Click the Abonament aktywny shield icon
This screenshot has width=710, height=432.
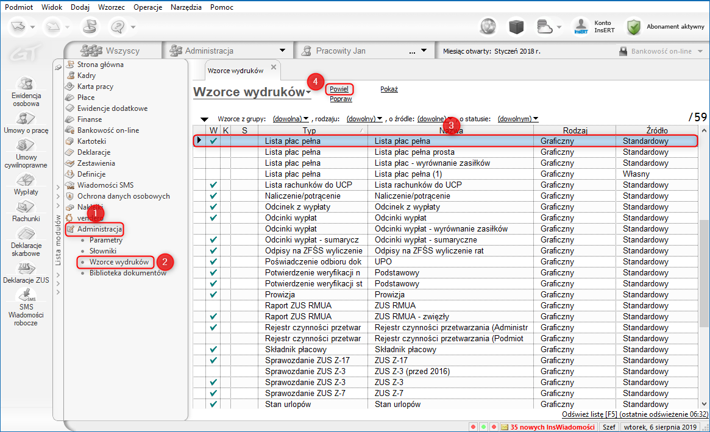click(634, 27)
